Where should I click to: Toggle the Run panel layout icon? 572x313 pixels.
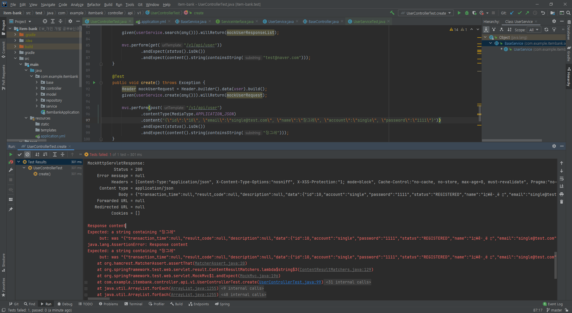[11, 199]
